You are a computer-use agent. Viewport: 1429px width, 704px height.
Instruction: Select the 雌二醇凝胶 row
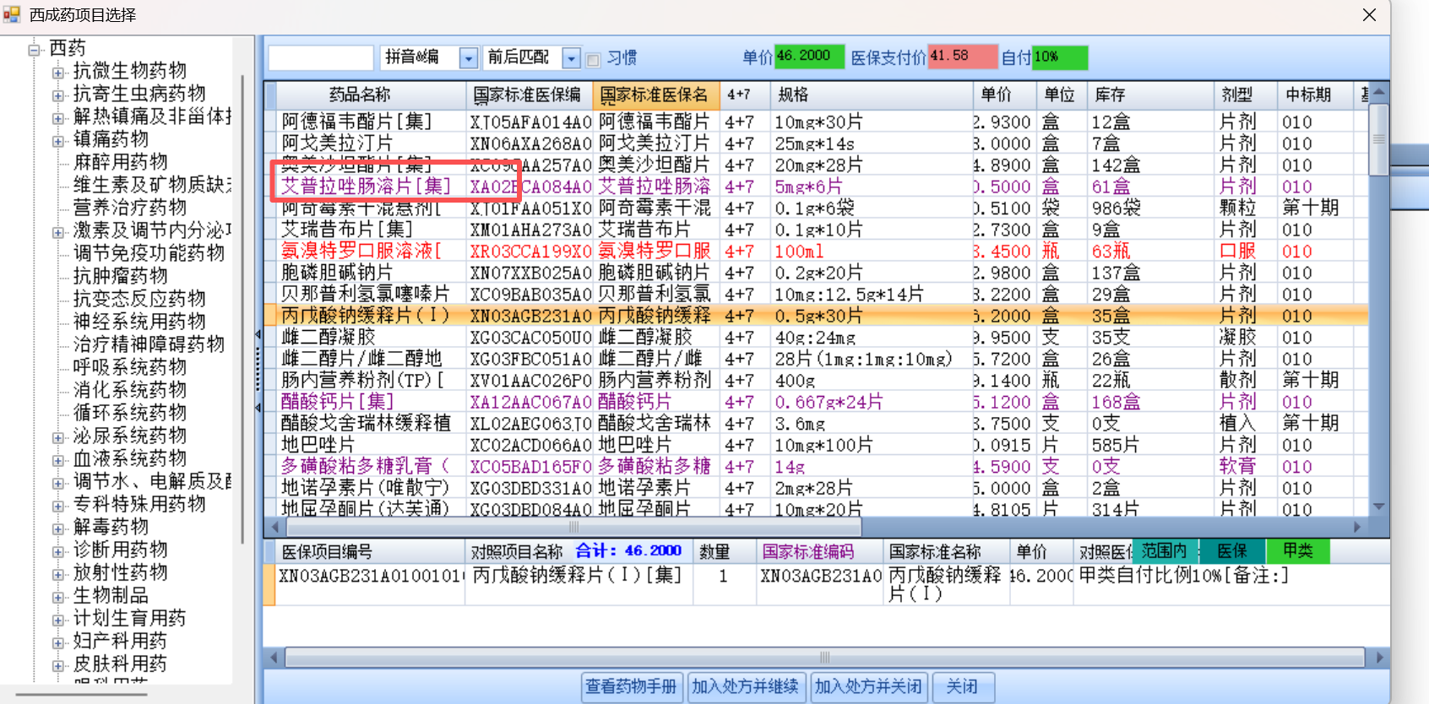coord(815,337)
